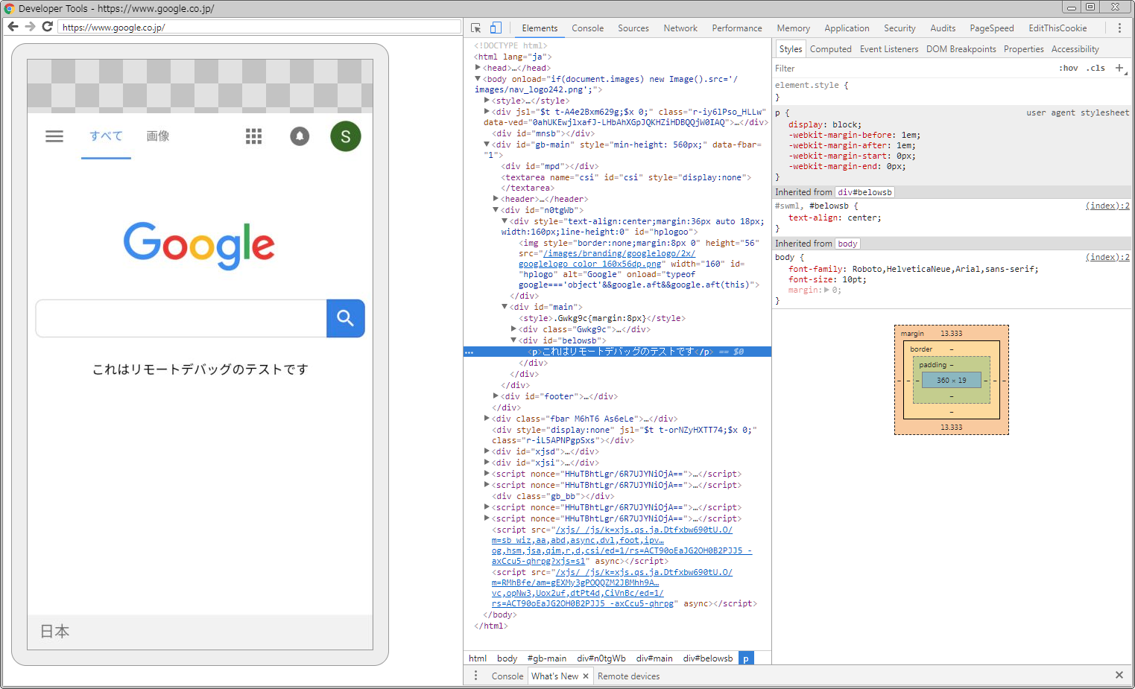This screenshot has height=689, width=1135.
Task: Go forward with the forward arrow
Action: (30, 27)
